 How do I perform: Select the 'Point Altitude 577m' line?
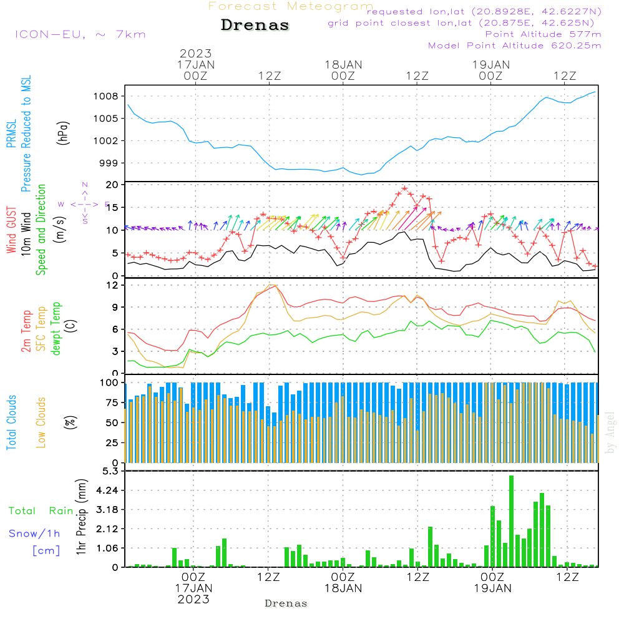pos(544,34)
